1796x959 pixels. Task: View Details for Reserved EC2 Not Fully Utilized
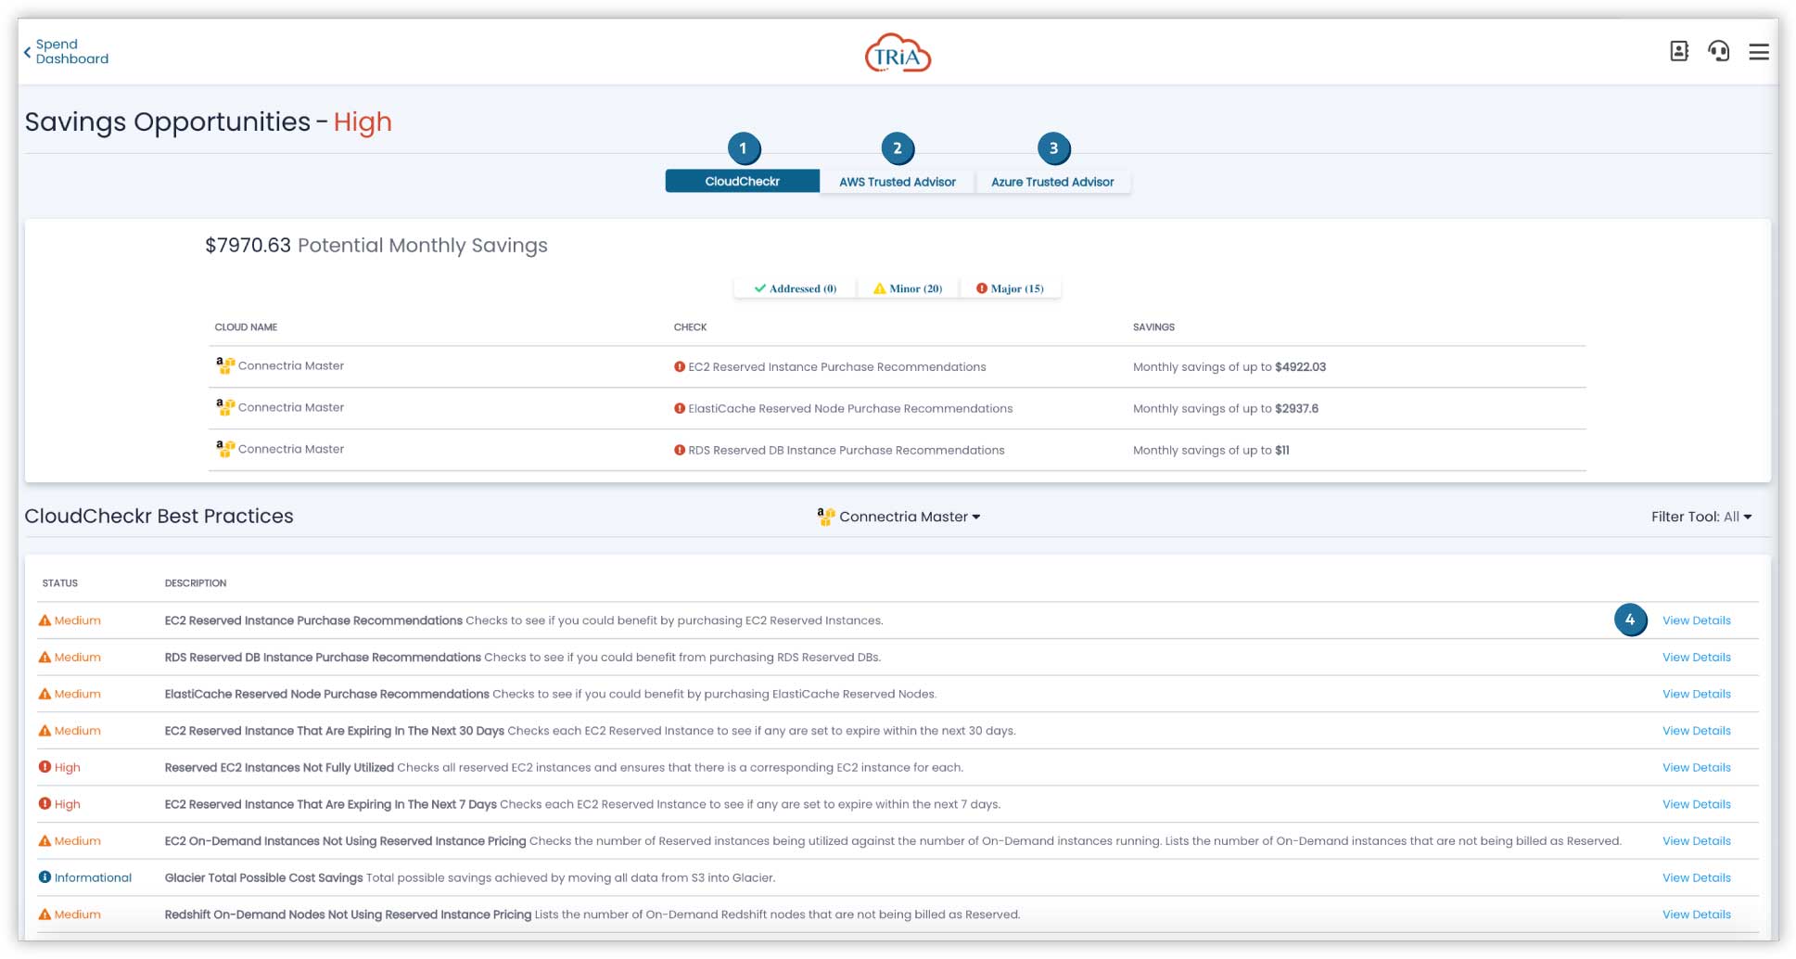tap(1696, 768)
